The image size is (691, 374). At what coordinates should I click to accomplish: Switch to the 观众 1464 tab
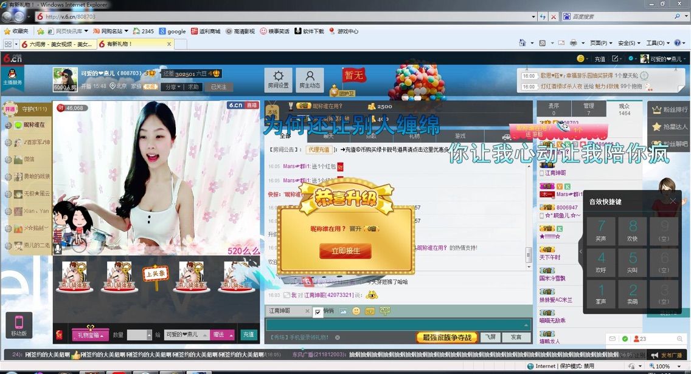[624, 109]
